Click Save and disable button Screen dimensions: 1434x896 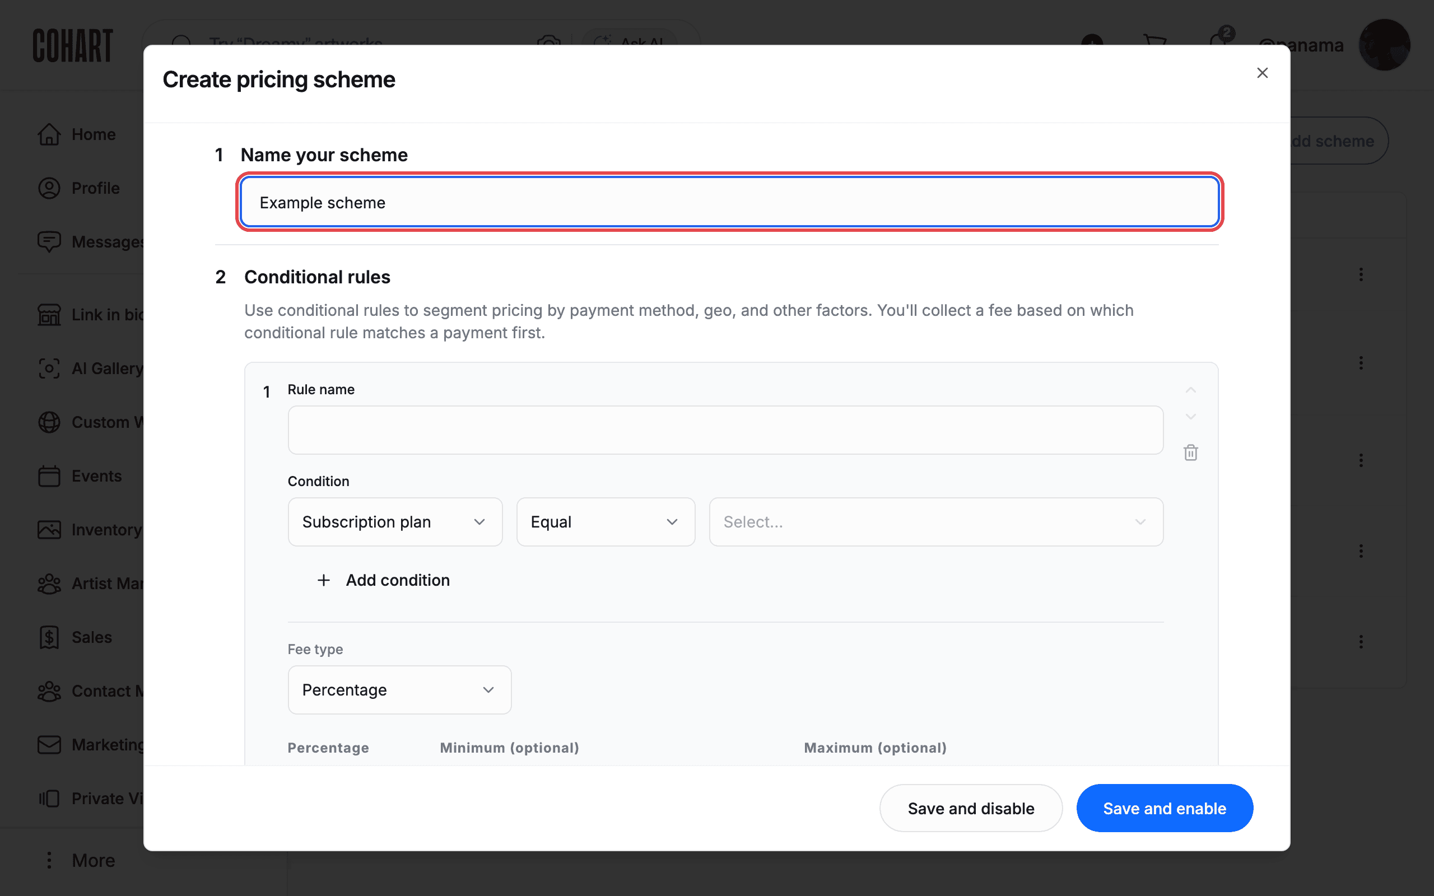[x=971, y=808]
